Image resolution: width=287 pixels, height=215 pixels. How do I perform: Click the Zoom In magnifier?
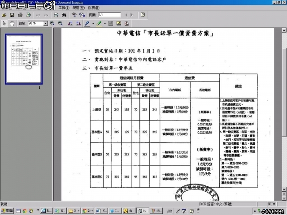tap(52, 23)
